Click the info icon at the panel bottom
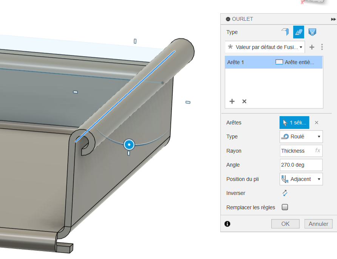This screenshot has height=259, width=337. [227, 224]
